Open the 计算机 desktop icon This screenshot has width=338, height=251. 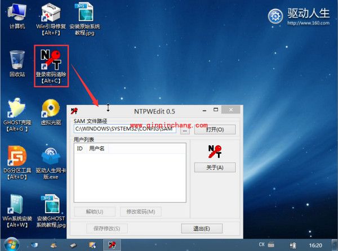tap(17, 16)
